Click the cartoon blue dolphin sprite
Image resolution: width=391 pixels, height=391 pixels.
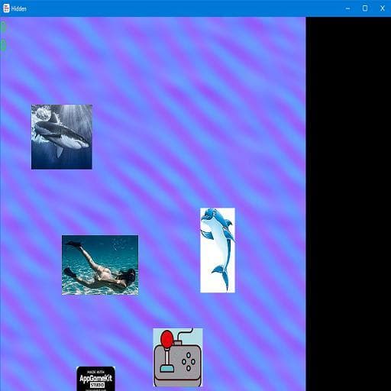[x=218, y=250]
